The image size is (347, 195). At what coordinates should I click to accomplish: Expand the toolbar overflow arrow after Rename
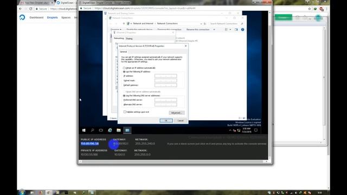pos(214,29)
